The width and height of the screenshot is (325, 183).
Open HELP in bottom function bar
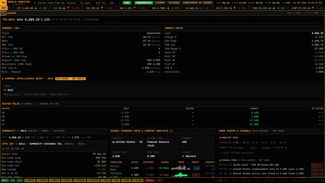5,180
